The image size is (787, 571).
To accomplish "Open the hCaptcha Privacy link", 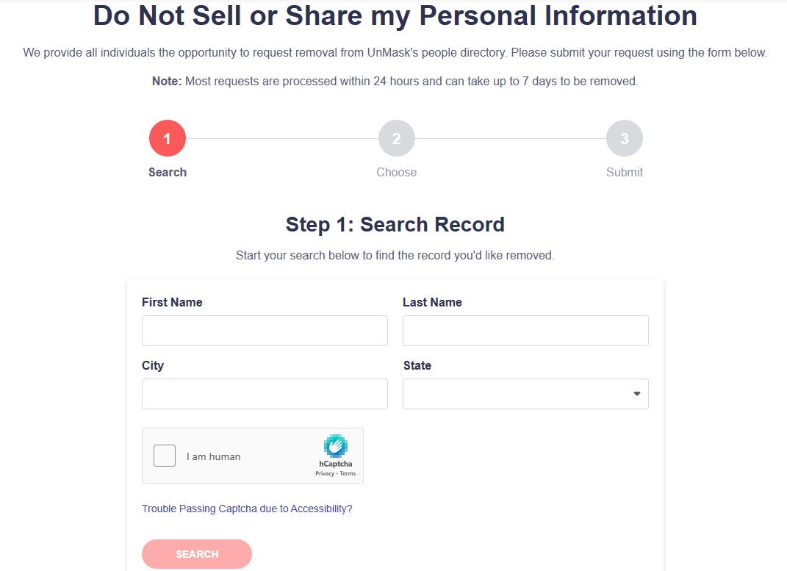I will pos(324,474).
